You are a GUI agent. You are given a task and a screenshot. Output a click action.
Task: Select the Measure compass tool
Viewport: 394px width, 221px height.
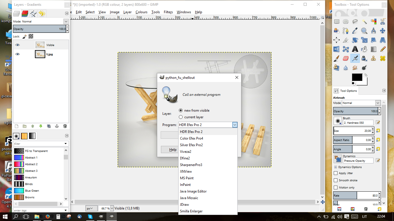[374, 31]
